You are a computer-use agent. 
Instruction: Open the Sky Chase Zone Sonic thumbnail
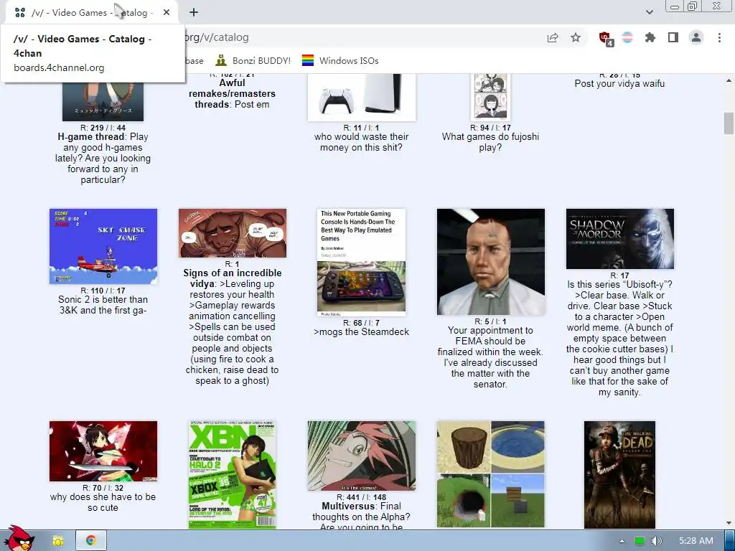(x=103, y=247)
